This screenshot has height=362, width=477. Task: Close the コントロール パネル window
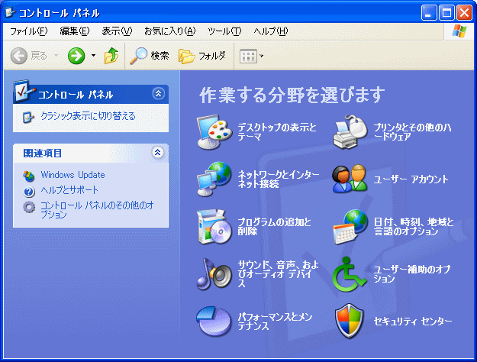coord(464,13)
